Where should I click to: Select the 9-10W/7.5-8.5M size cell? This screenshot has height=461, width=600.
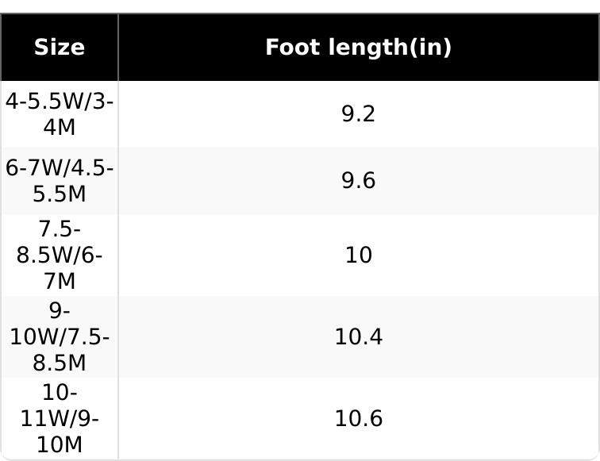[x=60, y=336]
